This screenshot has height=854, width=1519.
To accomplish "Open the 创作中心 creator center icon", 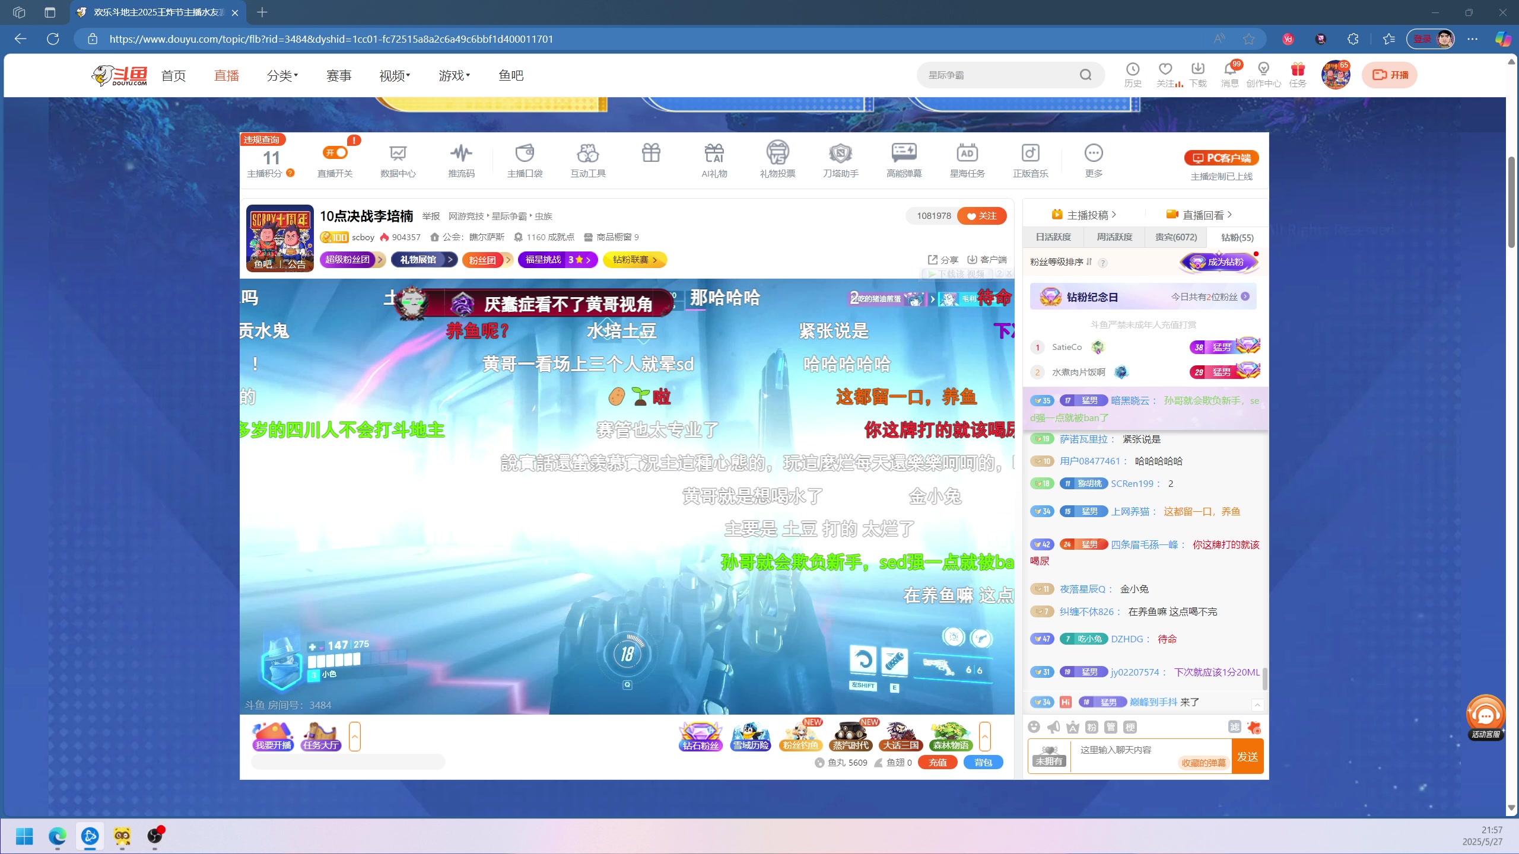I will coord(1264,75).
